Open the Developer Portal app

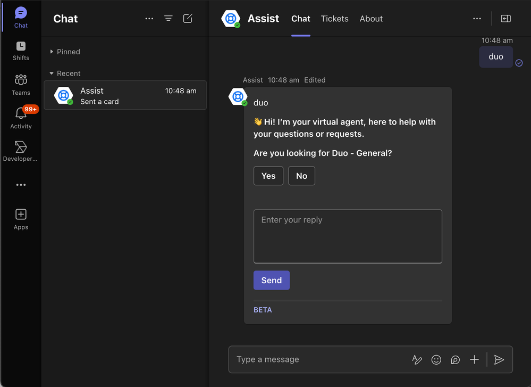pyautogui.click(x=21, y=151)
